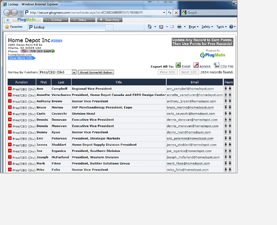Expand the Home button dropdown arrow

pos(155,27)
